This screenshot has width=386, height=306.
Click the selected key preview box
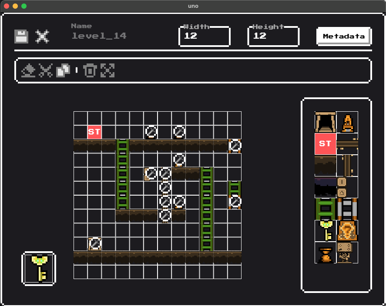click(x=39, y=268)
